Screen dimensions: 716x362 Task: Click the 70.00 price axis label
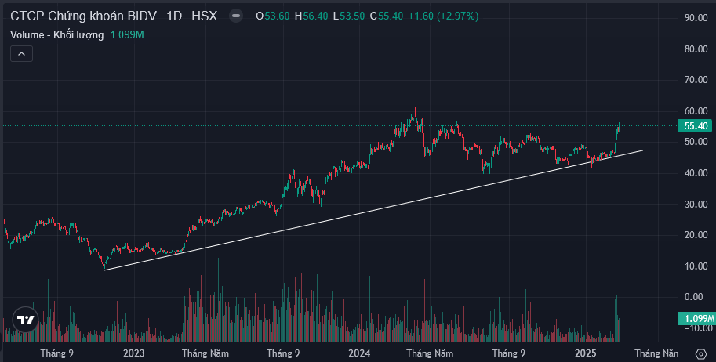click(x=696, y=80)
